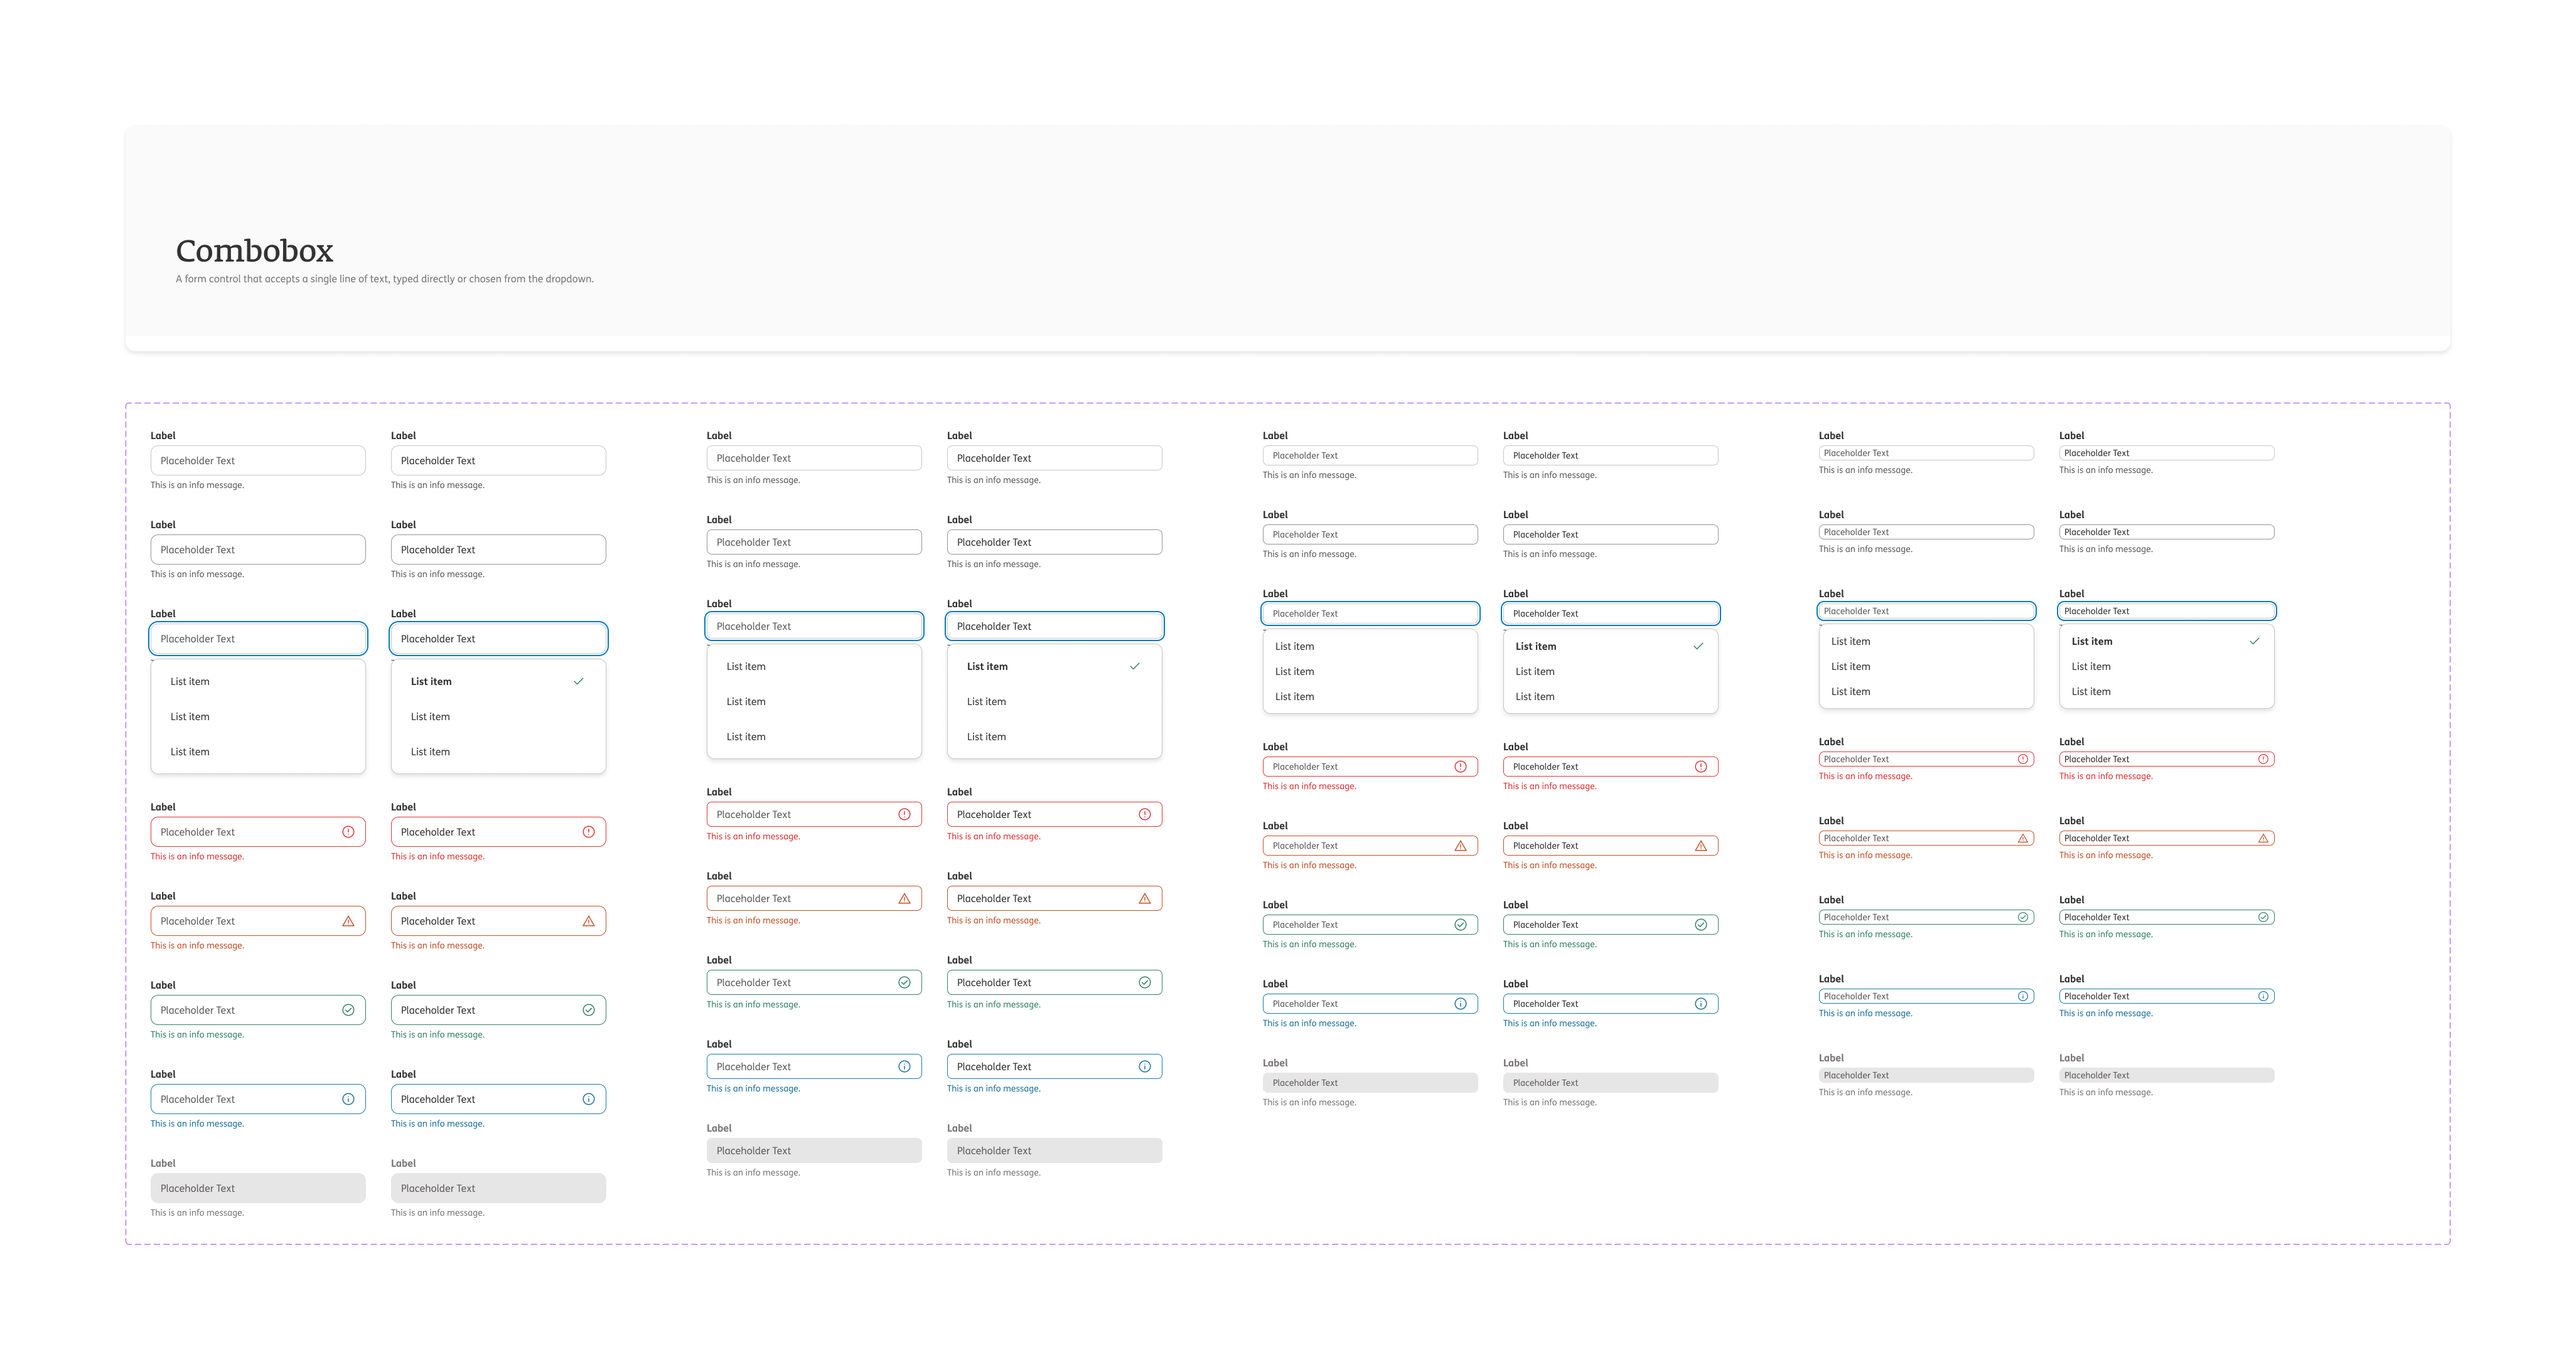
Task: Click checkmark icon in small-size open dropdown list
Action: click(1698, 647)
